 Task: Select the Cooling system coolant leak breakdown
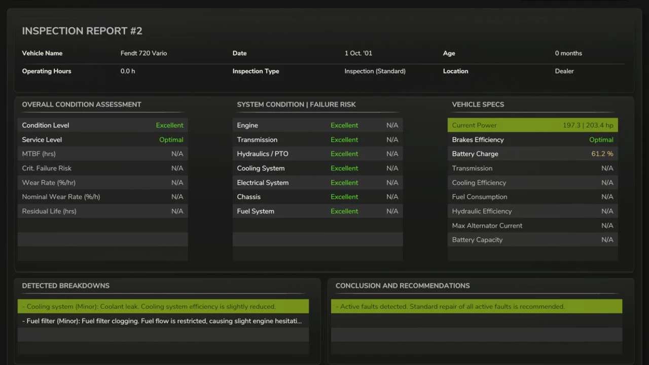pyautogui.click(x=163, y=306)
